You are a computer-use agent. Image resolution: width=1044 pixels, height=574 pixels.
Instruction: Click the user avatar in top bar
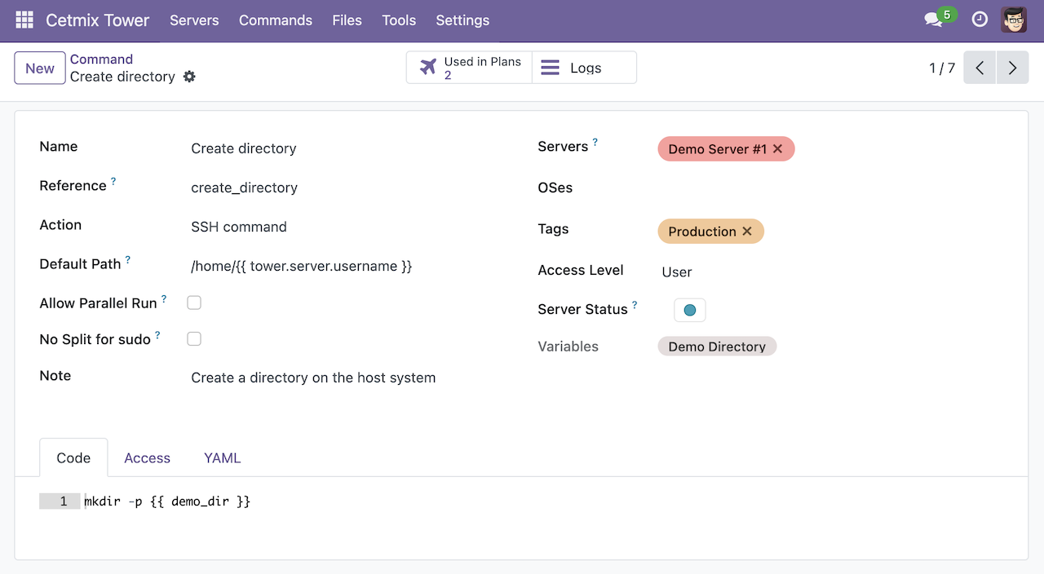tap(1014, 20)
